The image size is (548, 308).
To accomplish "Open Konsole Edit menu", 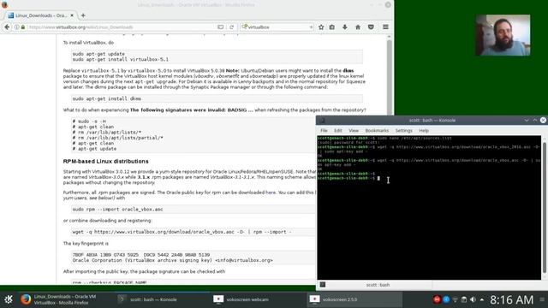I will tap(337, 131).
